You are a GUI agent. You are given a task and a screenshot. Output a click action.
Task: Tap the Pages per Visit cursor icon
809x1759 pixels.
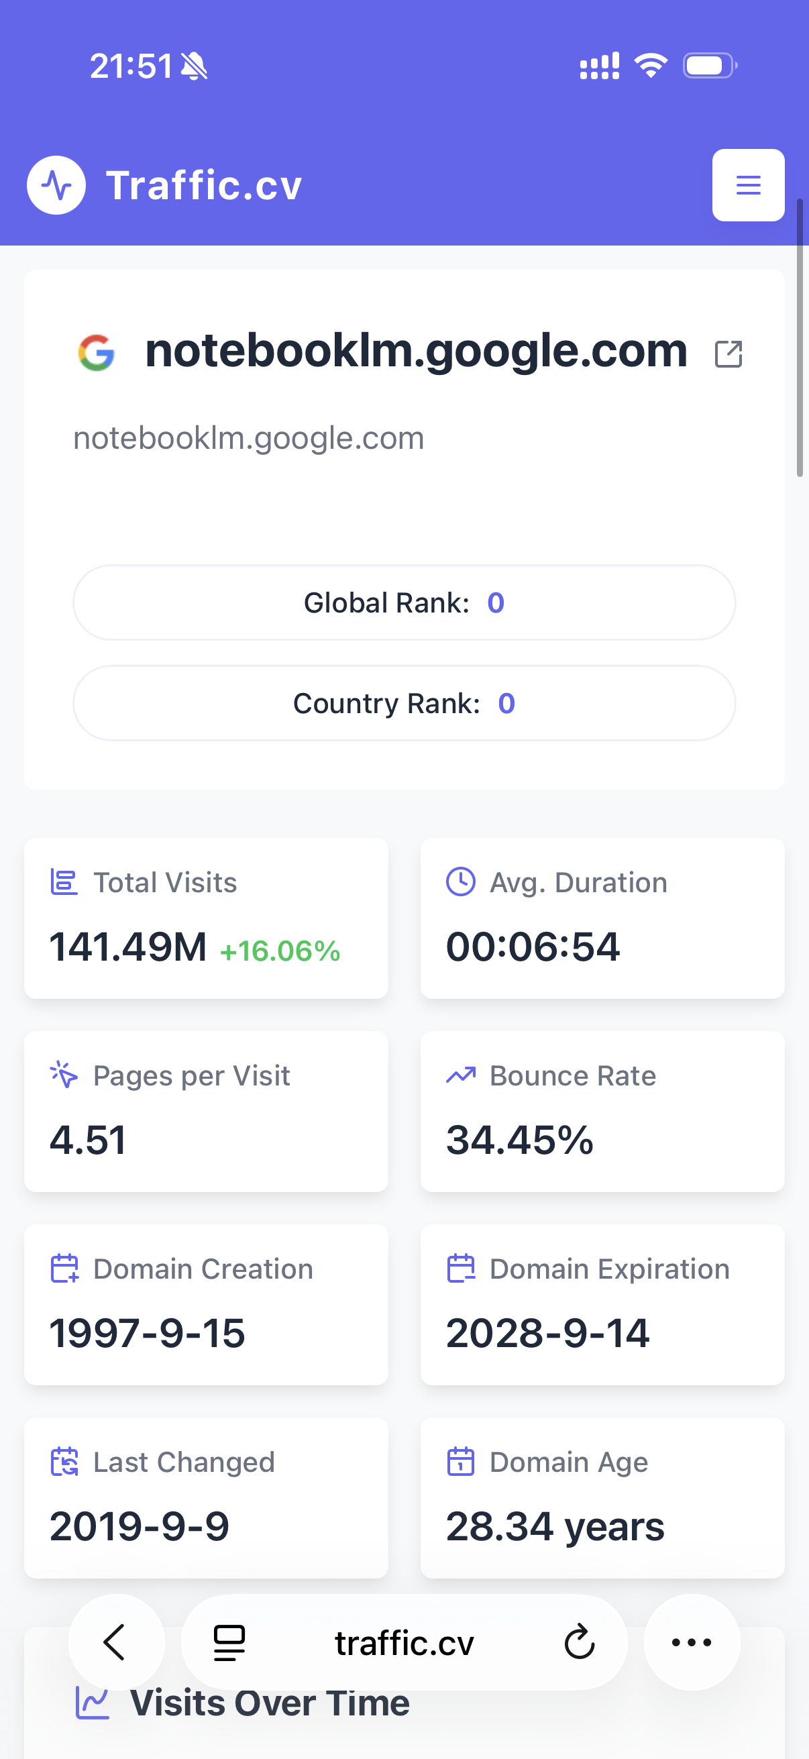64,1075
